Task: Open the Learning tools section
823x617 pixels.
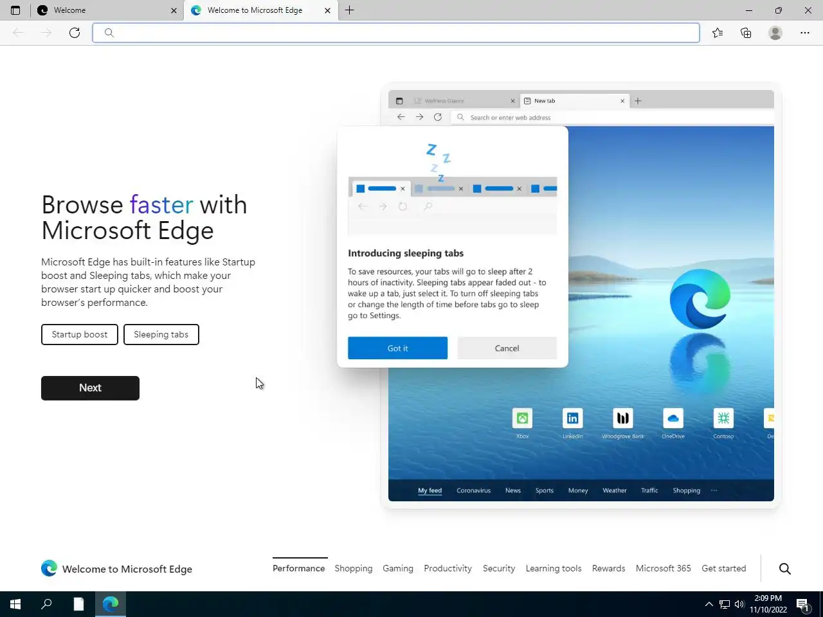Action: point(554,568)
